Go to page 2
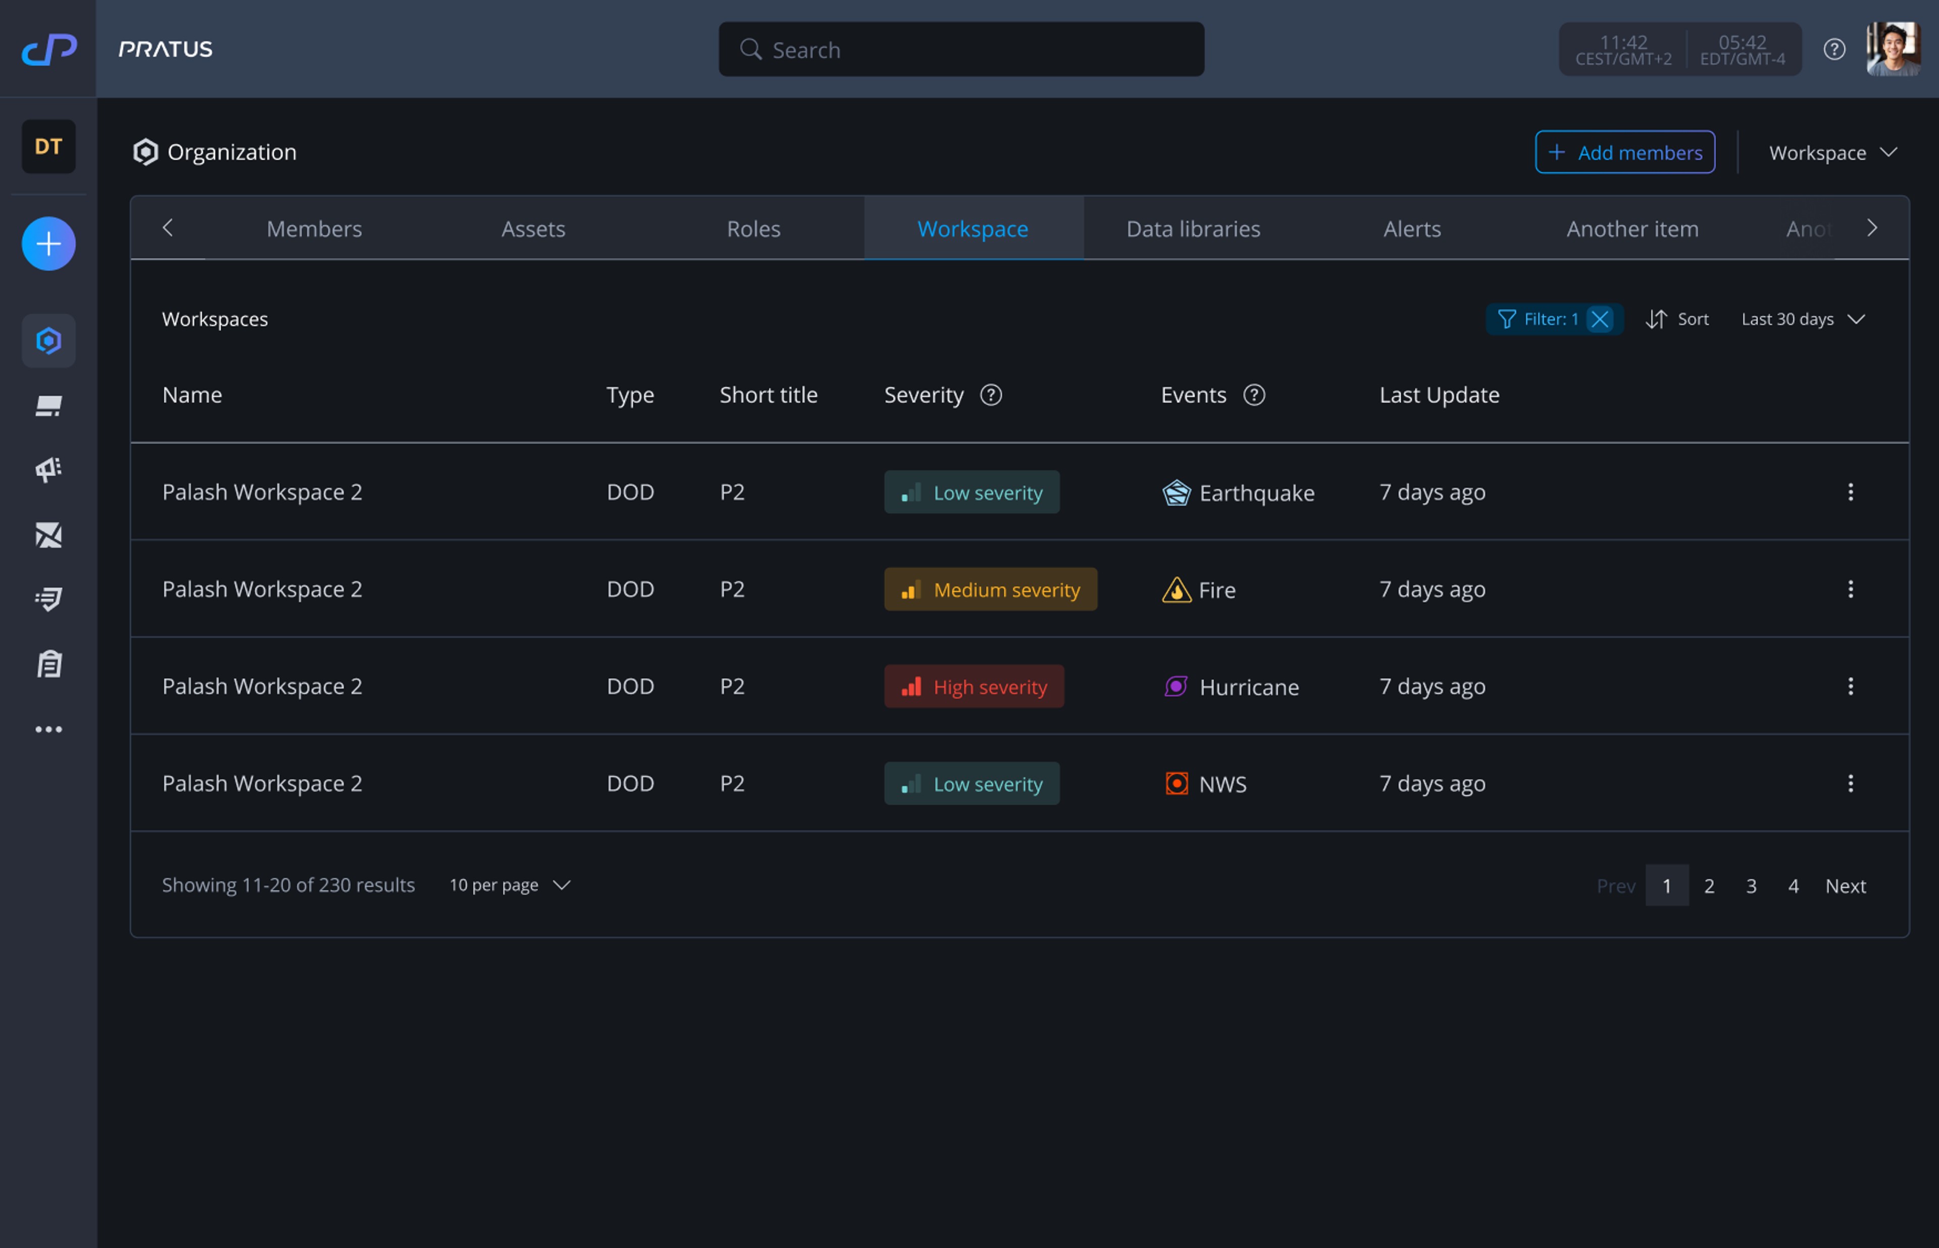The image size is (1939, 1248). pos(1709,886)
